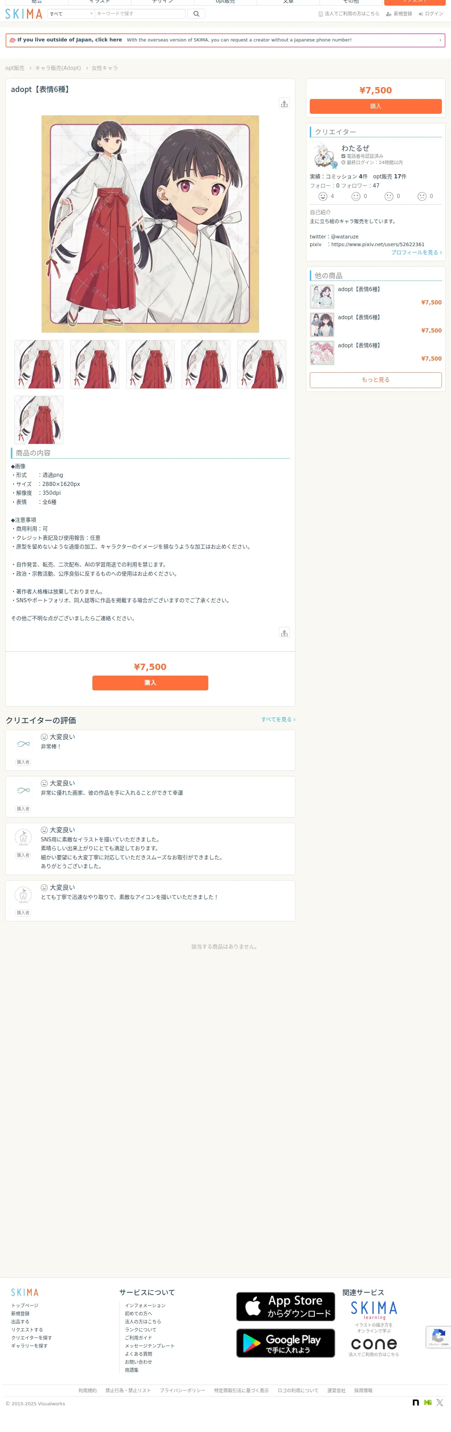Select the fifth expression thumbnail
Image resolution: width=451 pixels, height=1432 pixels.
(262, 364)
